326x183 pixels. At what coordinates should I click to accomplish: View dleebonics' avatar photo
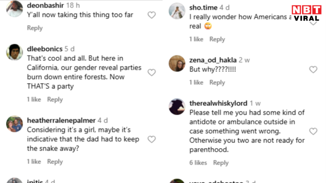[x=14, y=52]
